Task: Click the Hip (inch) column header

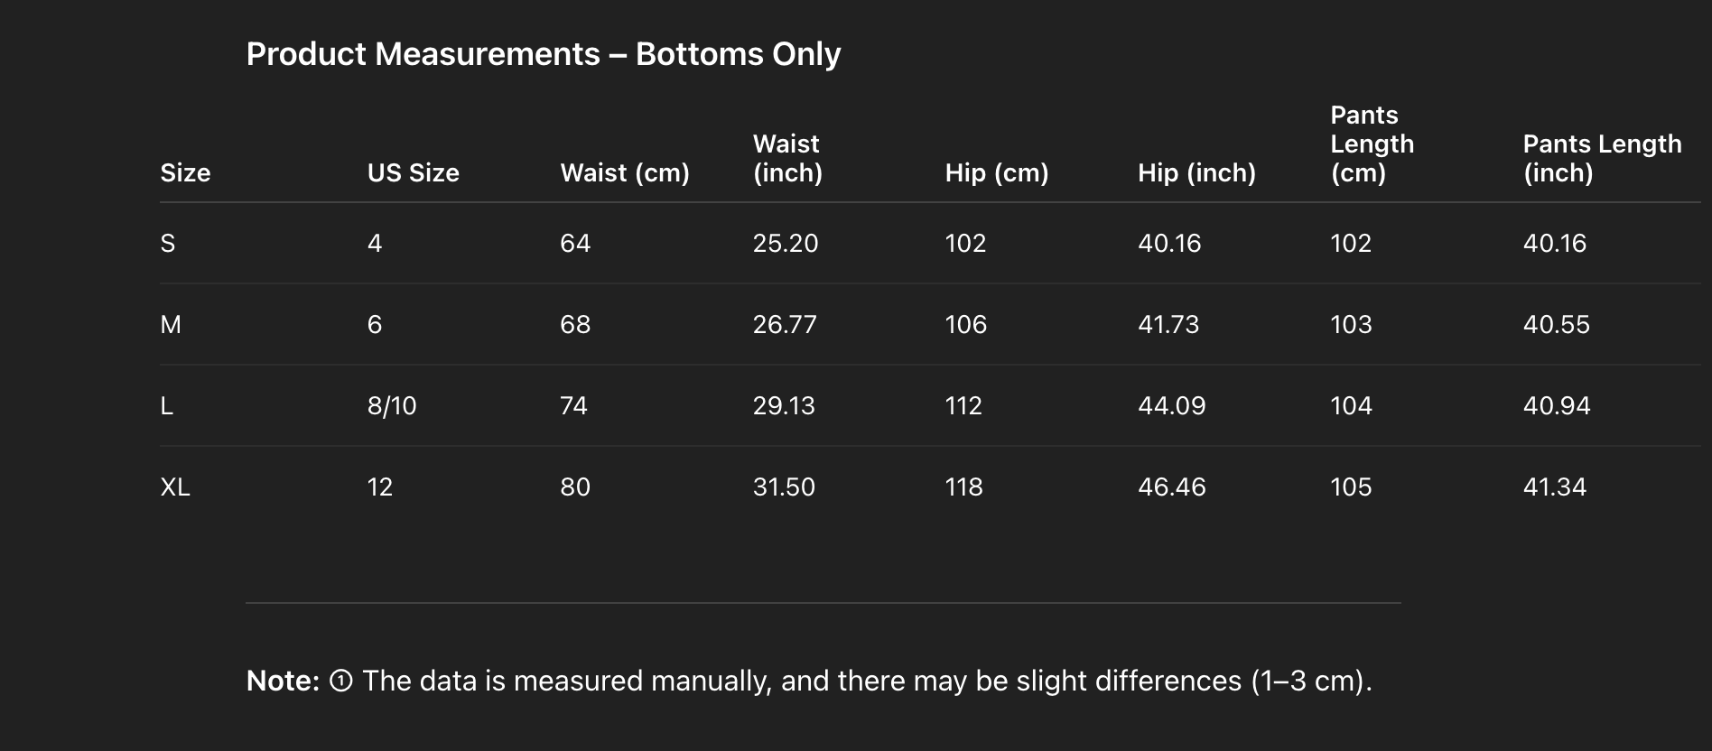Action: click(1196, 172)
